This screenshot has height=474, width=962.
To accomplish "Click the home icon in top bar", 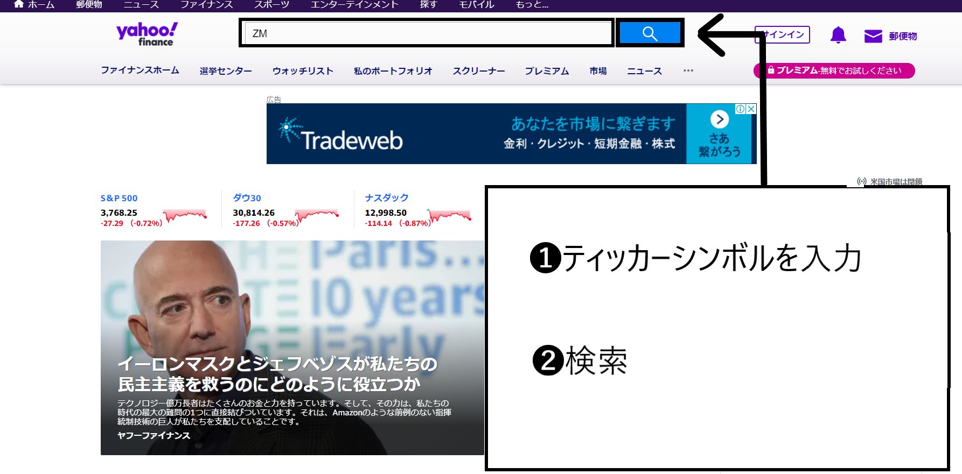I will point(19,4).
